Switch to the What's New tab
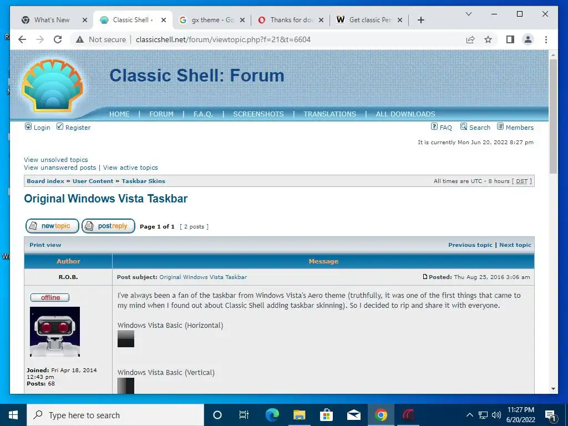The width and height of the screenshot is (568, 426). tap(52, 20)
